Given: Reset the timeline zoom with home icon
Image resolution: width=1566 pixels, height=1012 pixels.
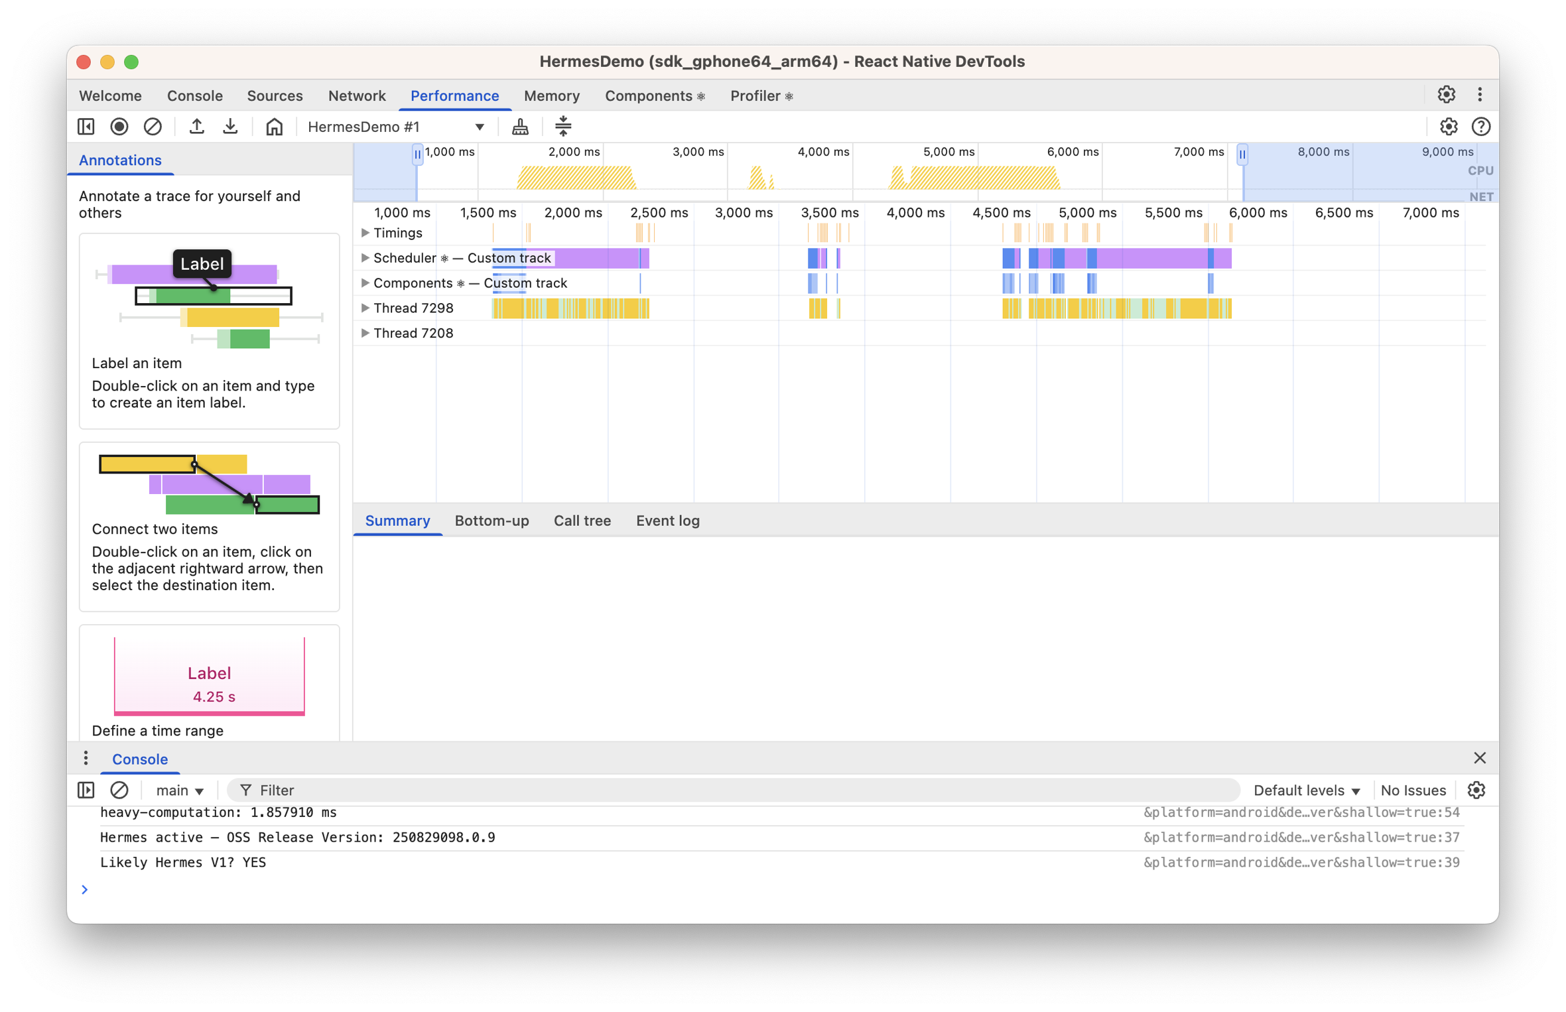Looking at the screenshot, I should coord(275,127).
